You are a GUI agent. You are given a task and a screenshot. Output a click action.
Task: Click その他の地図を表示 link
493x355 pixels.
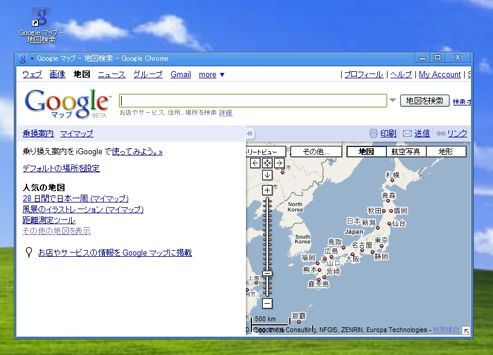[x=57, y=231]
